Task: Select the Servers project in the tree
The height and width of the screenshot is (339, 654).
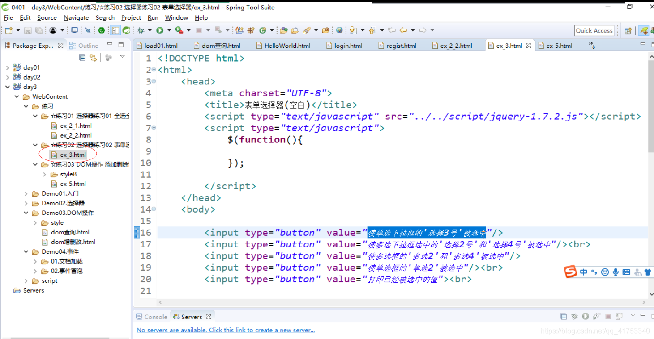Action: tap(29, 290)
